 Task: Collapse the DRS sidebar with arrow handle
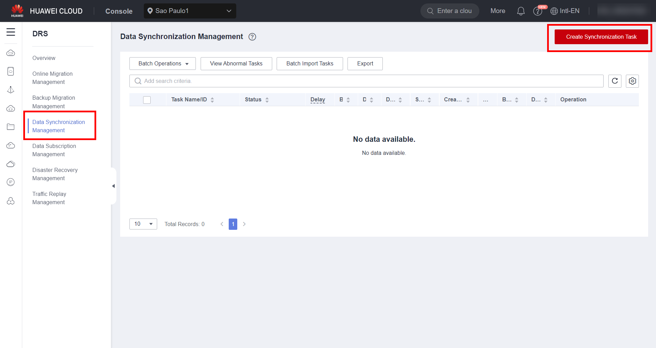[113, 186]
